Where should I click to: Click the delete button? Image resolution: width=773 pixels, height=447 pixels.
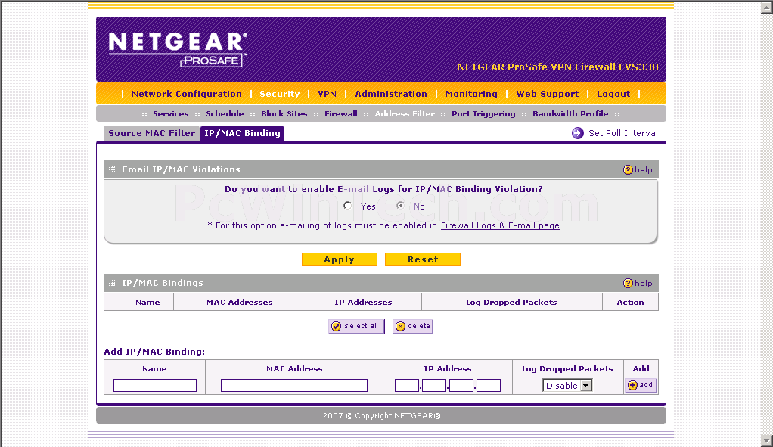[x=413, y=326]
